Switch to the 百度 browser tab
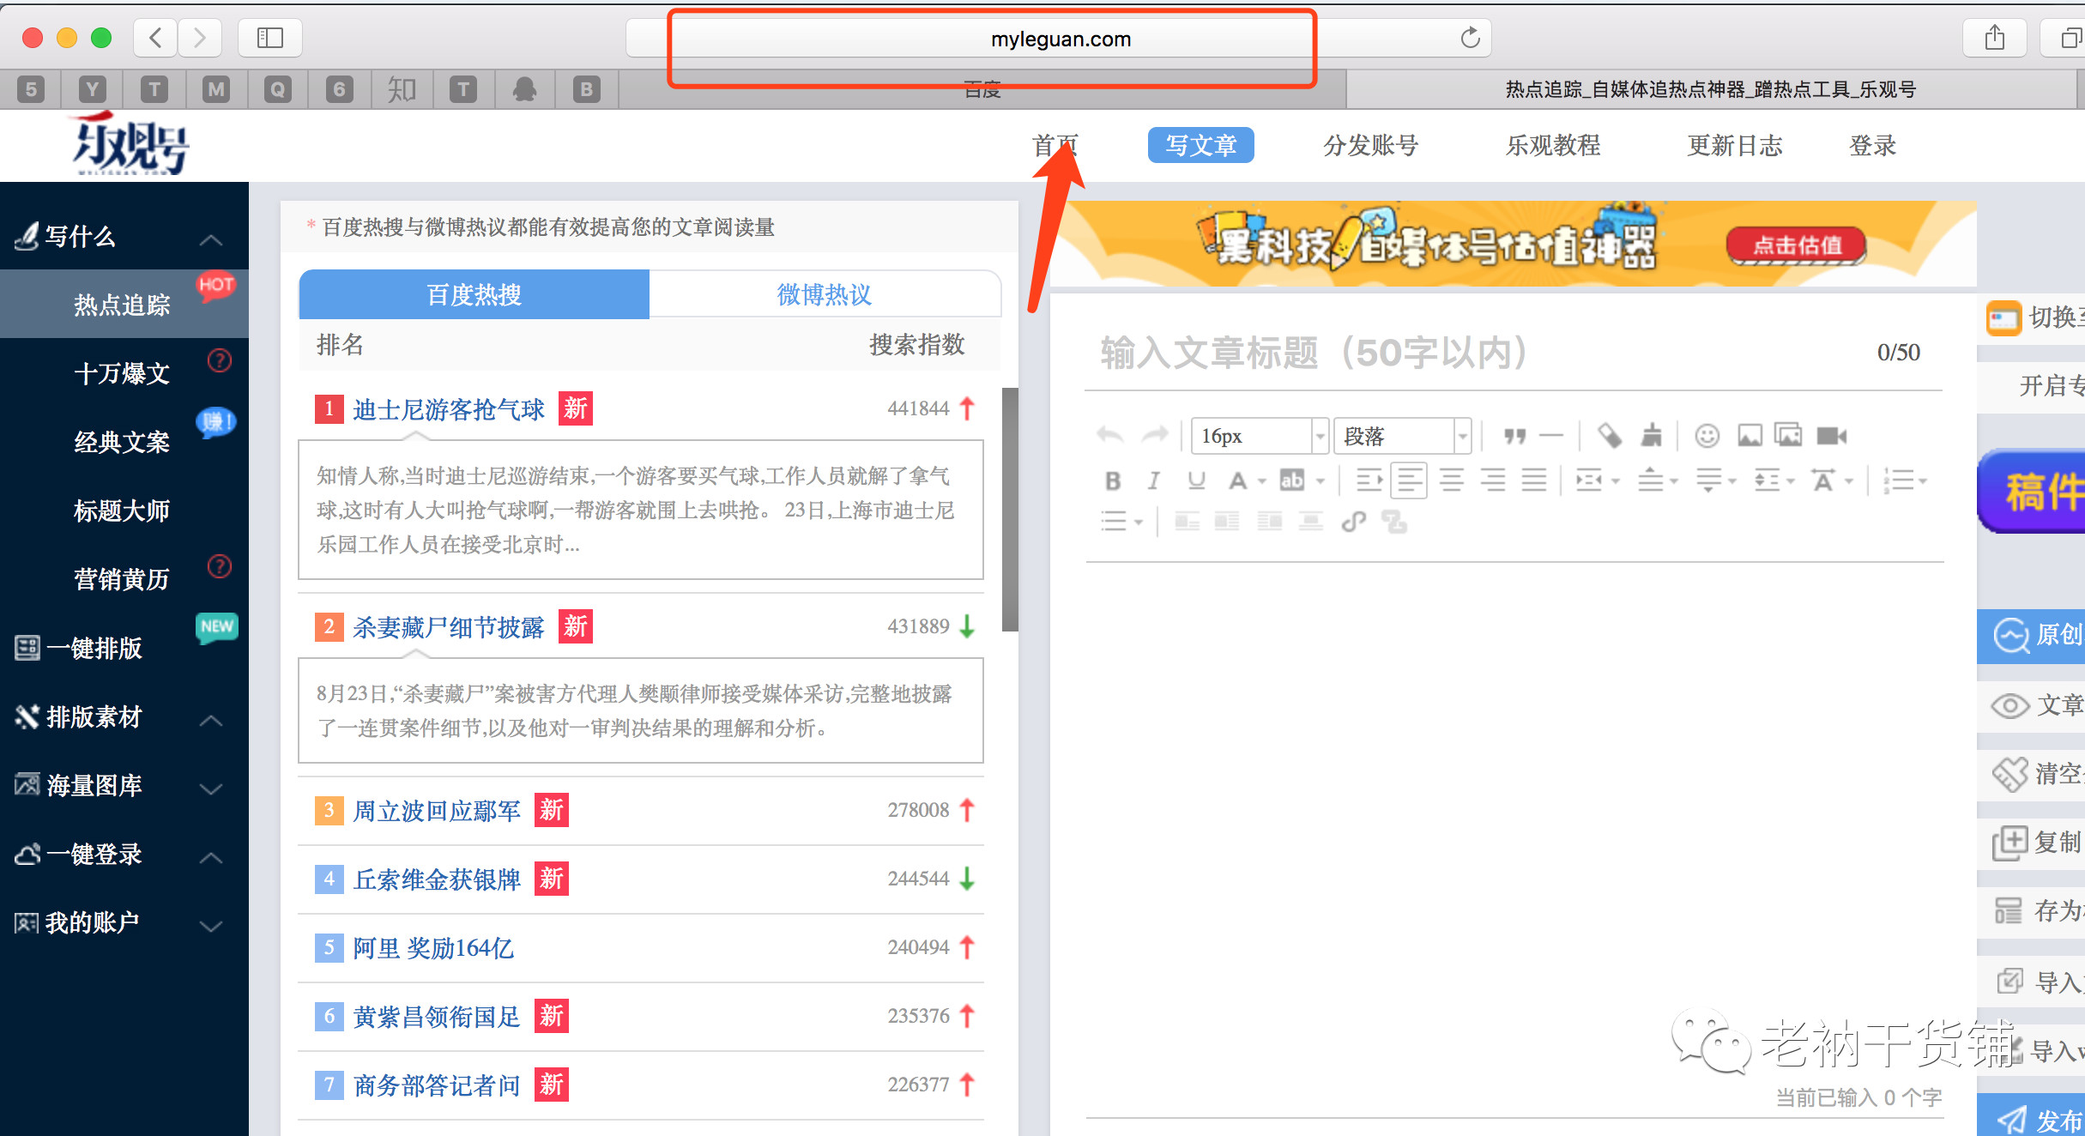This screenshot has height=1136, width=2085. (982, 89)
